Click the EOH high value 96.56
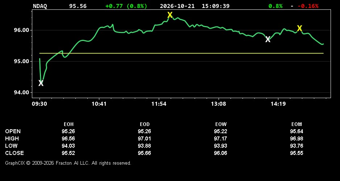Viewport: 340px width, 181px height. [68, 139]
